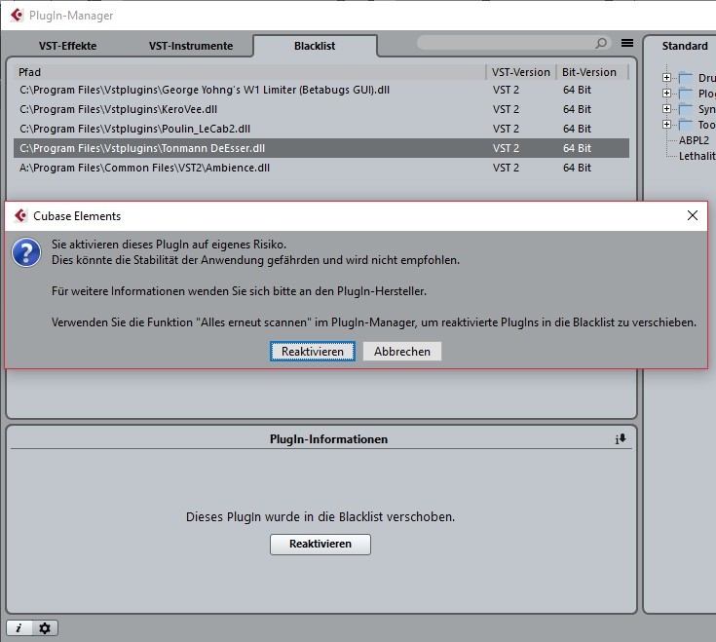716x642 pixels.
Task: Click Abbrechen to cancel the dialog
Action: (401, 351)
